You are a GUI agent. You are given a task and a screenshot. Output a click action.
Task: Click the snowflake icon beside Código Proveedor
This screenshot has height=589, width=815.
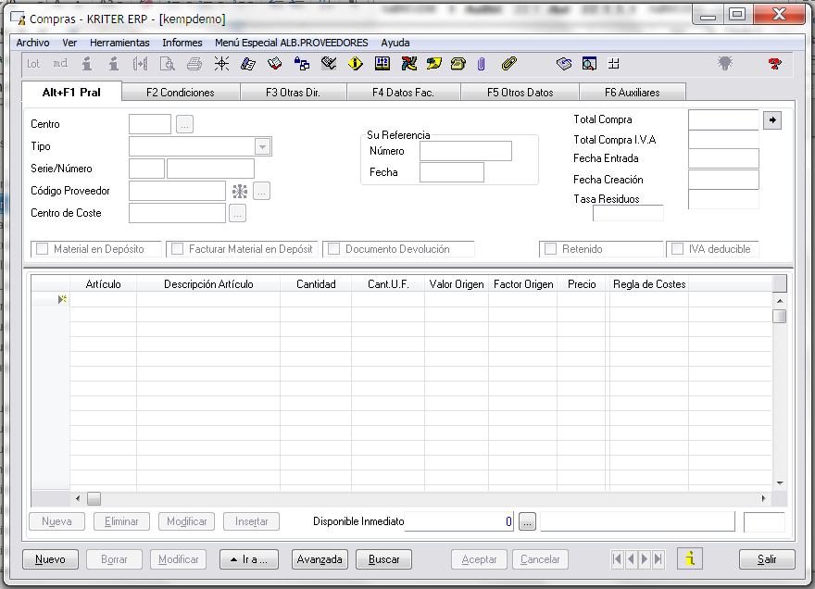(240, 192)
